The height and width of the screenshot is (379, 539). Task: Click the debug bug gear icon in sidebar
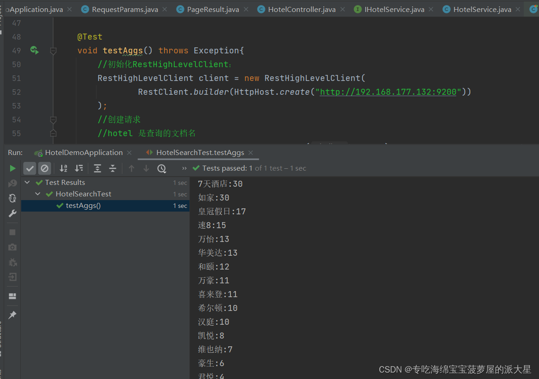tap(12, 263)
